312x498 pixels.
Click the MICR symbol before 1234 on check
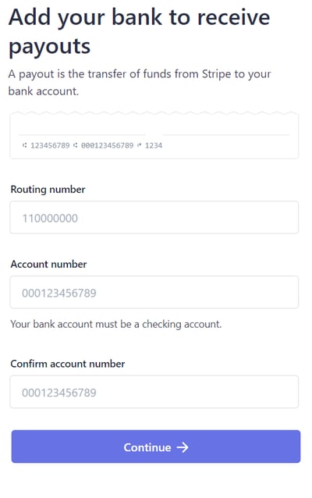click(139, 145)
